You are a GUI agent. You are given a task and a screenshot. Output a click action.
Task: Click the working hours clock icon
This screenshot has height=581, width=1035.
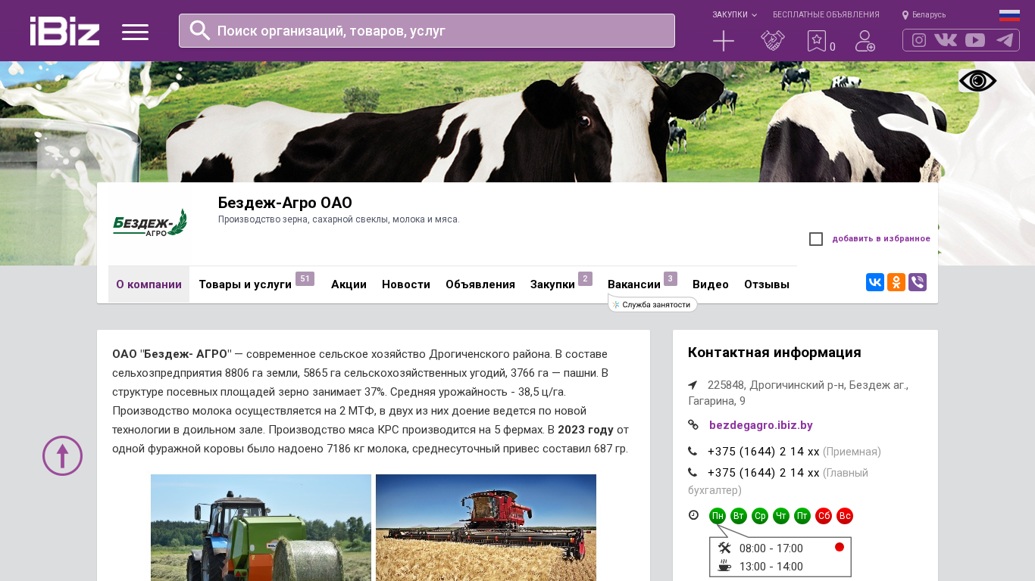[693, 515]
